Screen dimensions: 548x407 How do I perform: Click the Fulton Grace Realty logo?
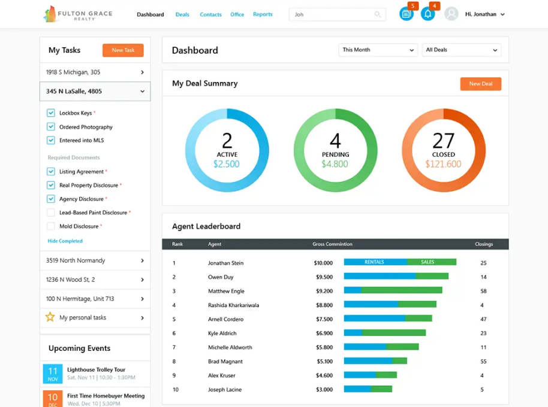click(77, 14)
